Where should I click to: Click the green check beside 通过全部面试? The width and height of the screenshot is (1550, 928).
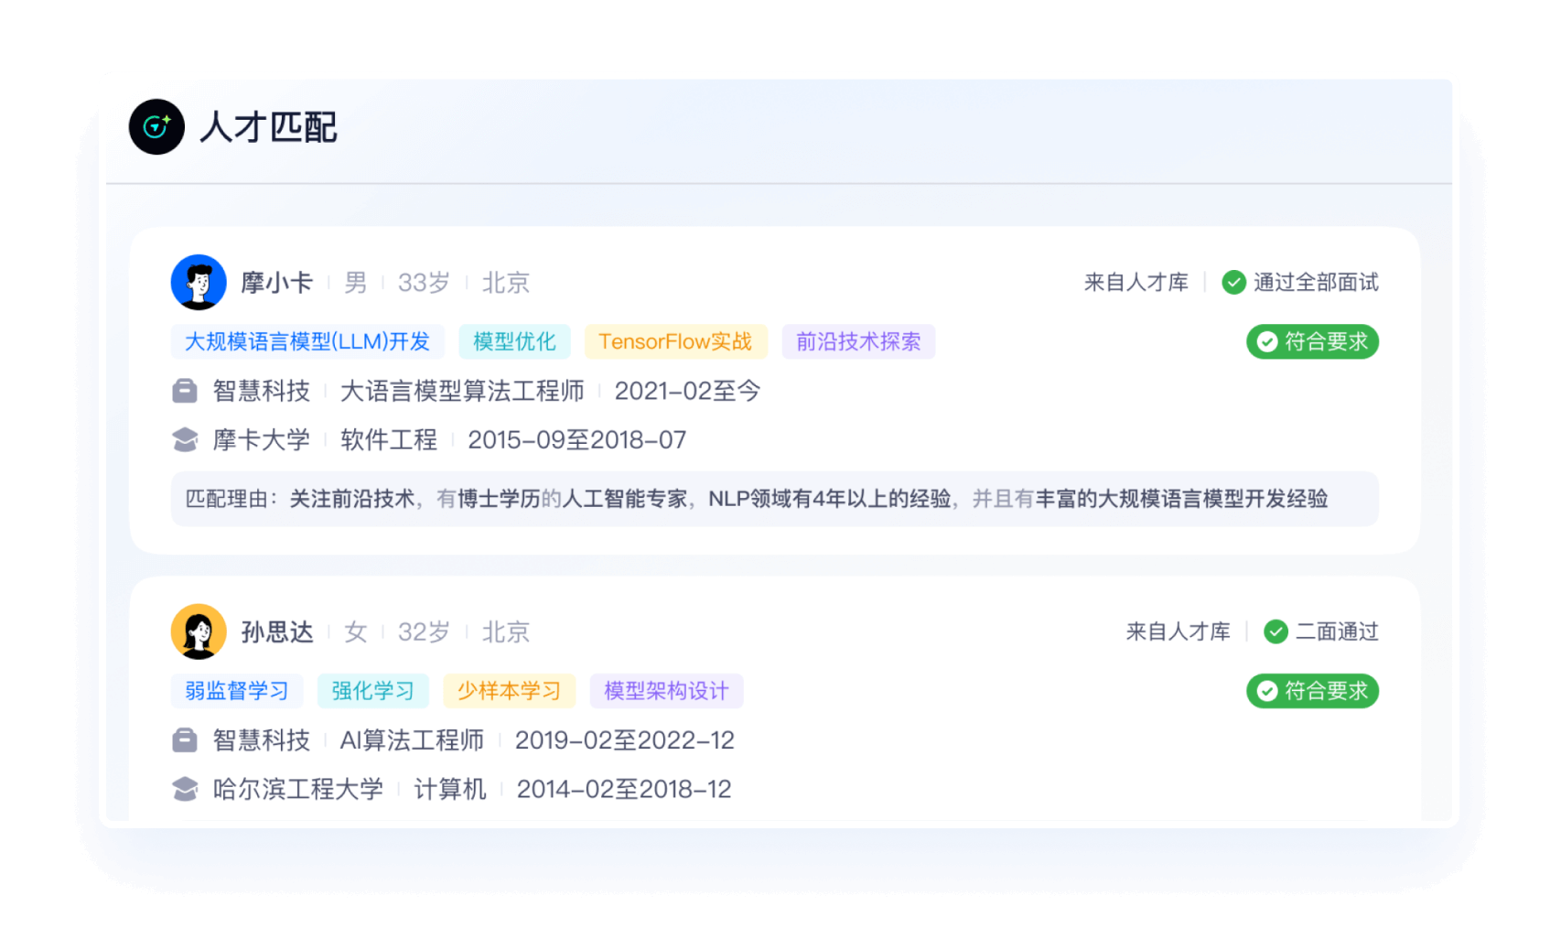(1233, 283)
